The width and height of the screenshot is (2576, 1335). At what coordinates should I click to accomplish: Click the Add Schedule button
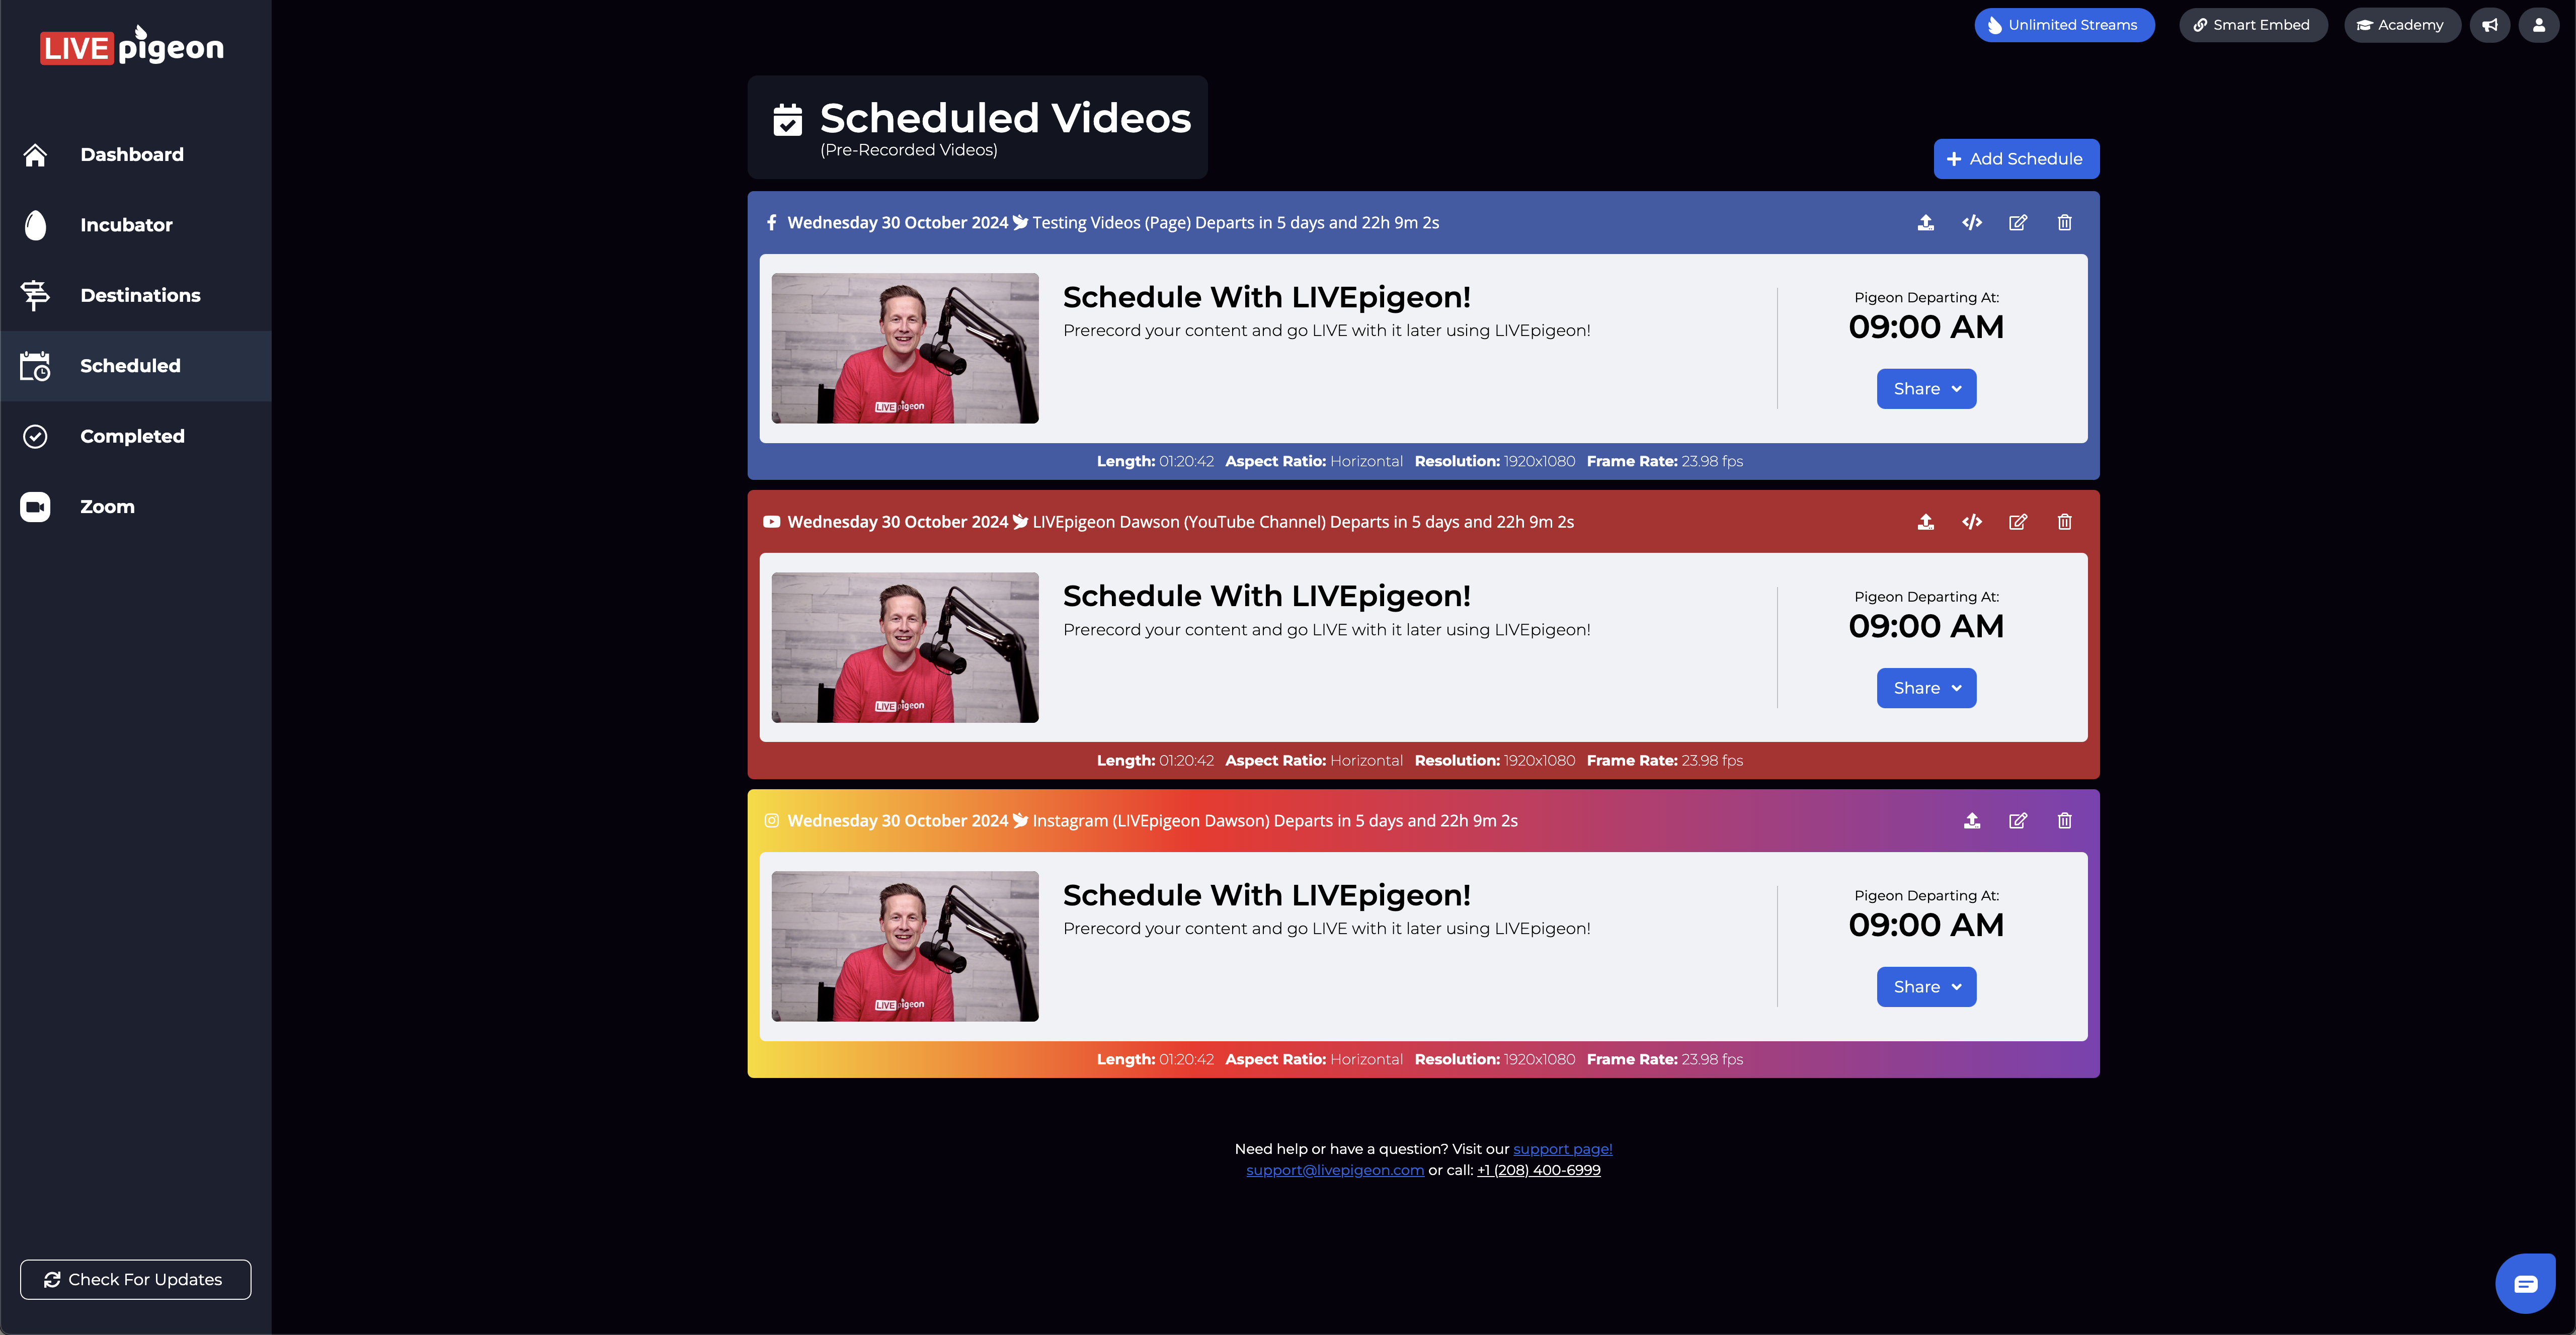2015,159
